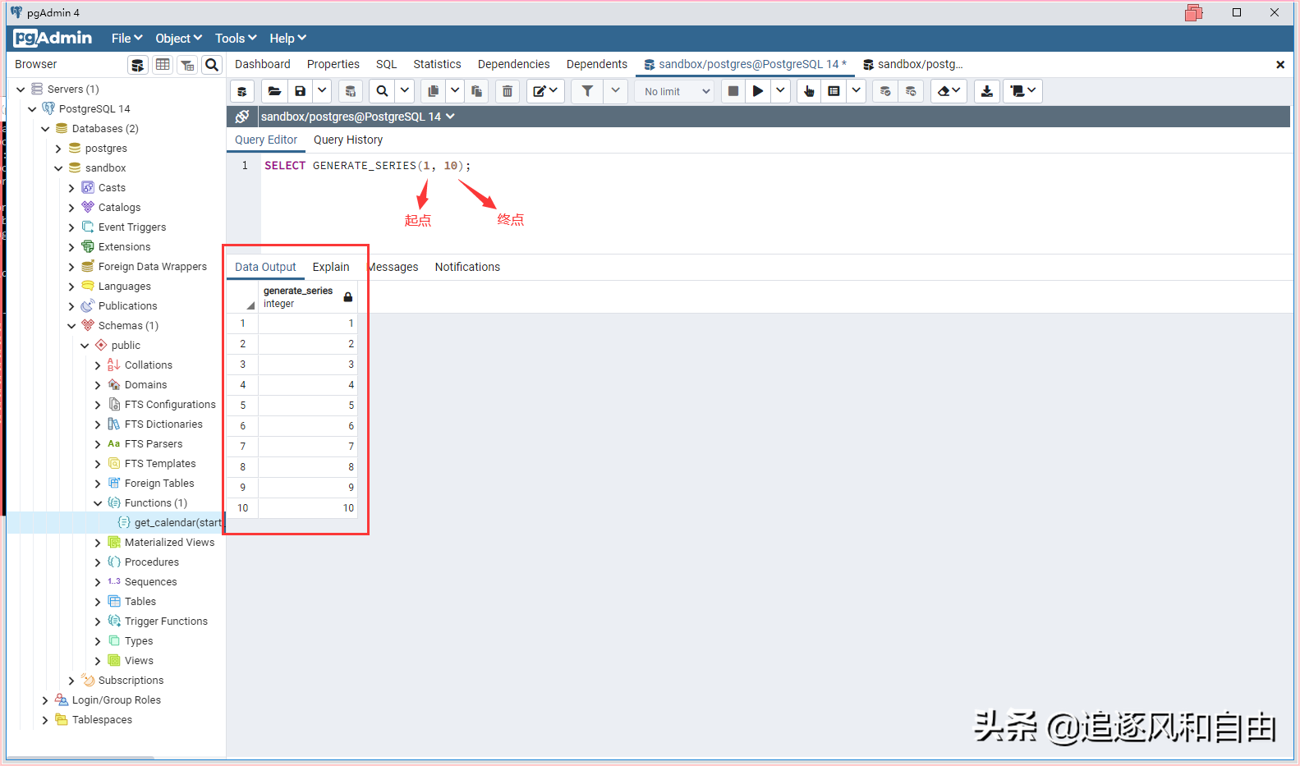Viewport: 1300px width, 766px height.
Task: Close the panel with the X button
Action: 1279,65
